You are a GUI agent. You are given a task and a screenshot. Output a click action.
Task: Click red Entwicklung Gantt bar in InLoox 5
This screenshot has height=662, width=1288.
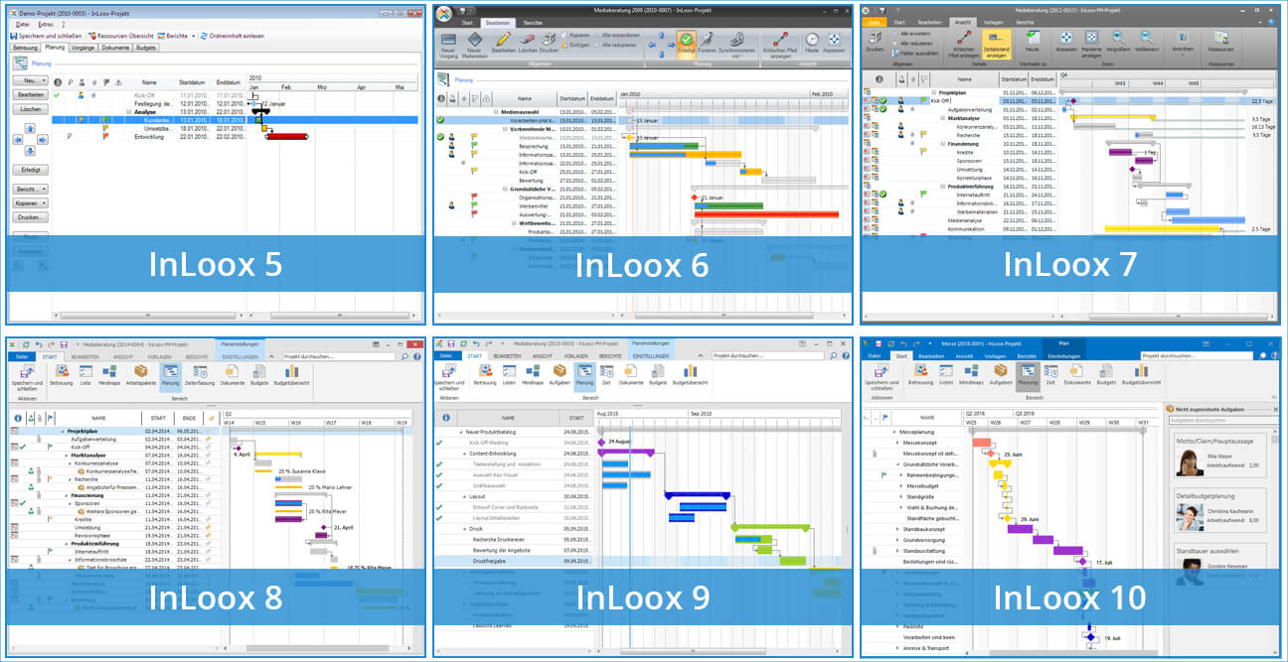(287, 136)
